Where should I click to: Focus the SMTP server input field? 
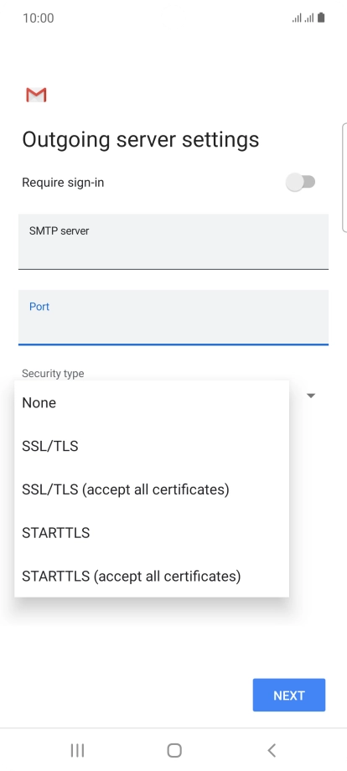click(173, 241)
